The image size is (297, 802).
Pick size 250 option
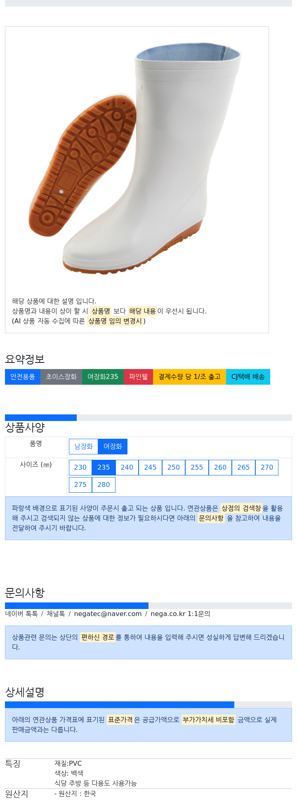click(174, 467)
